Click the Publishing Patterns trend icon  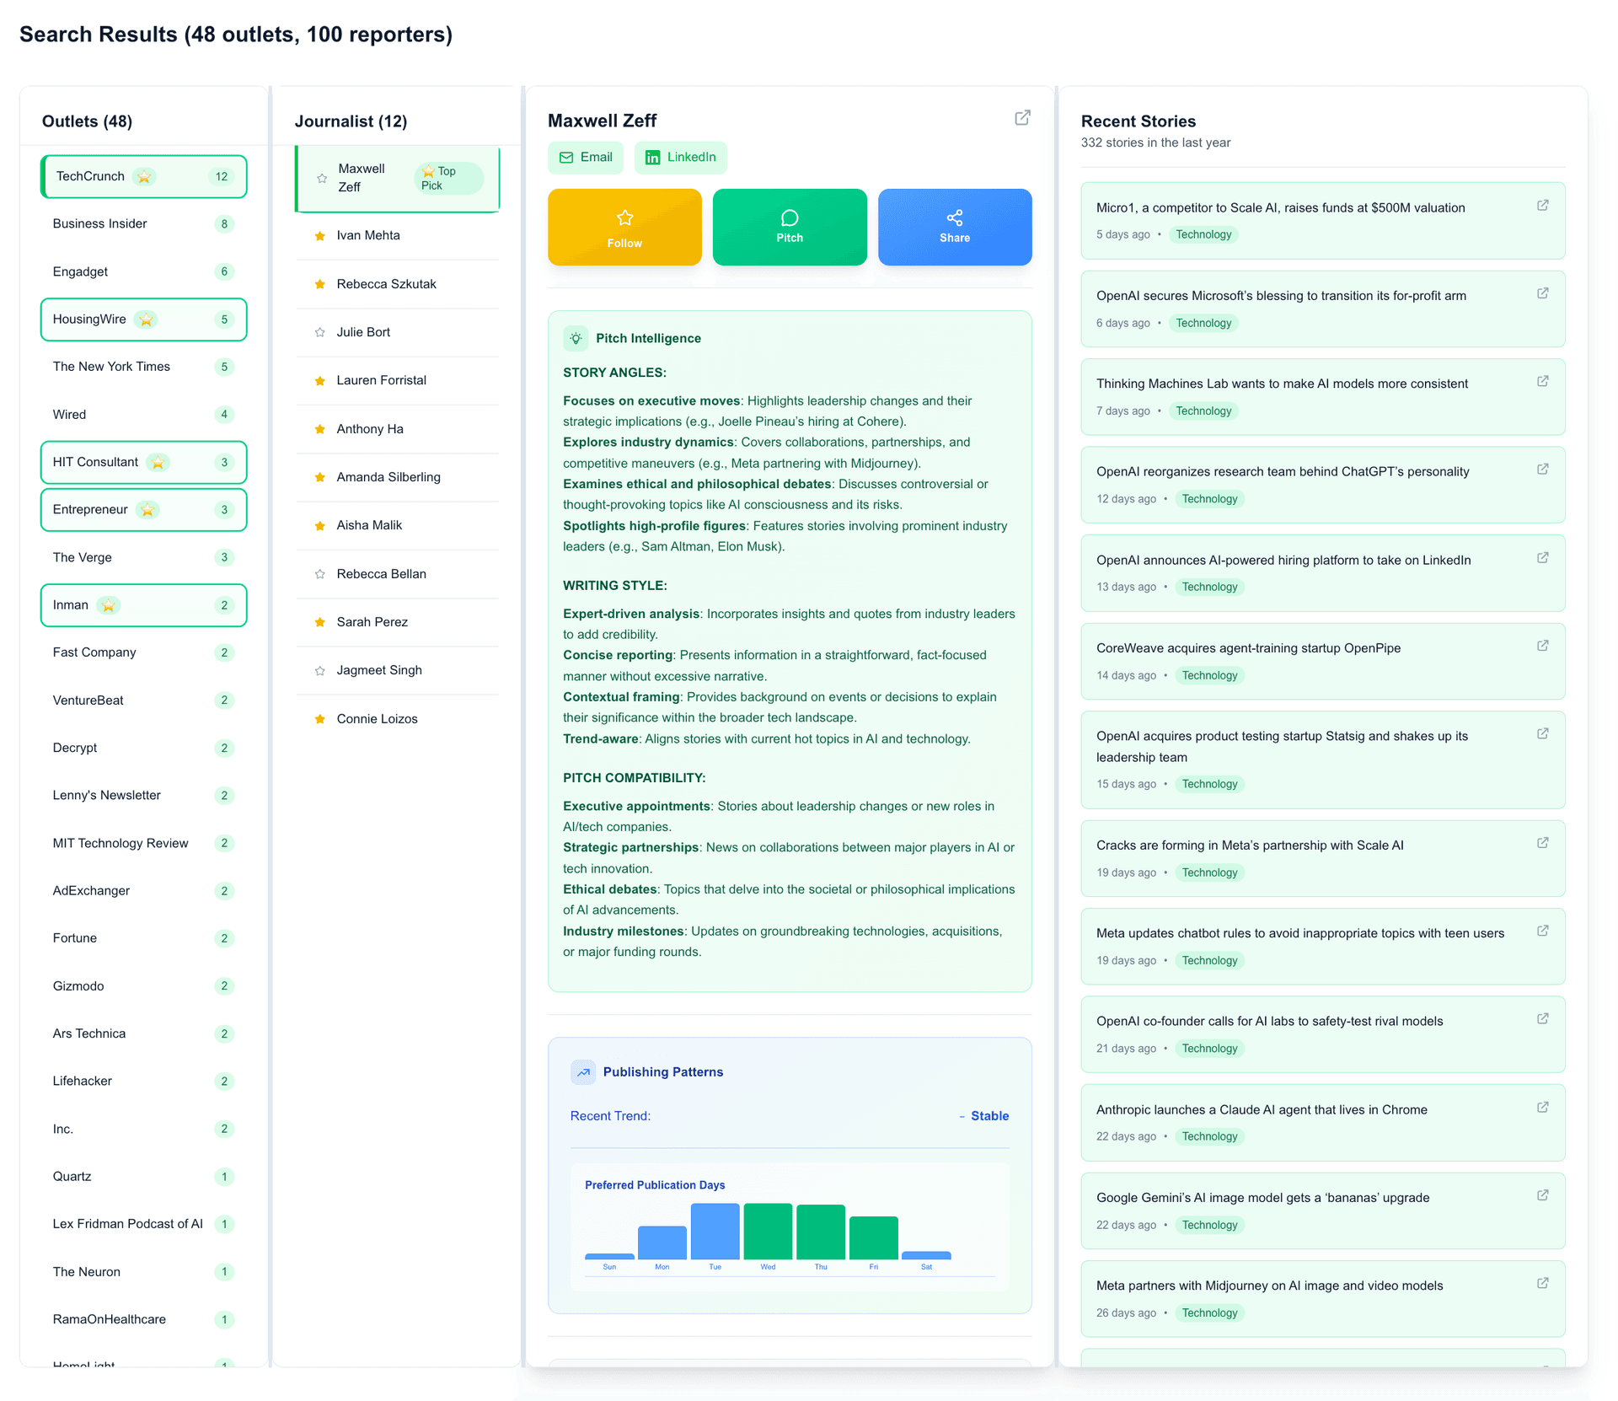click(583, 1072)
